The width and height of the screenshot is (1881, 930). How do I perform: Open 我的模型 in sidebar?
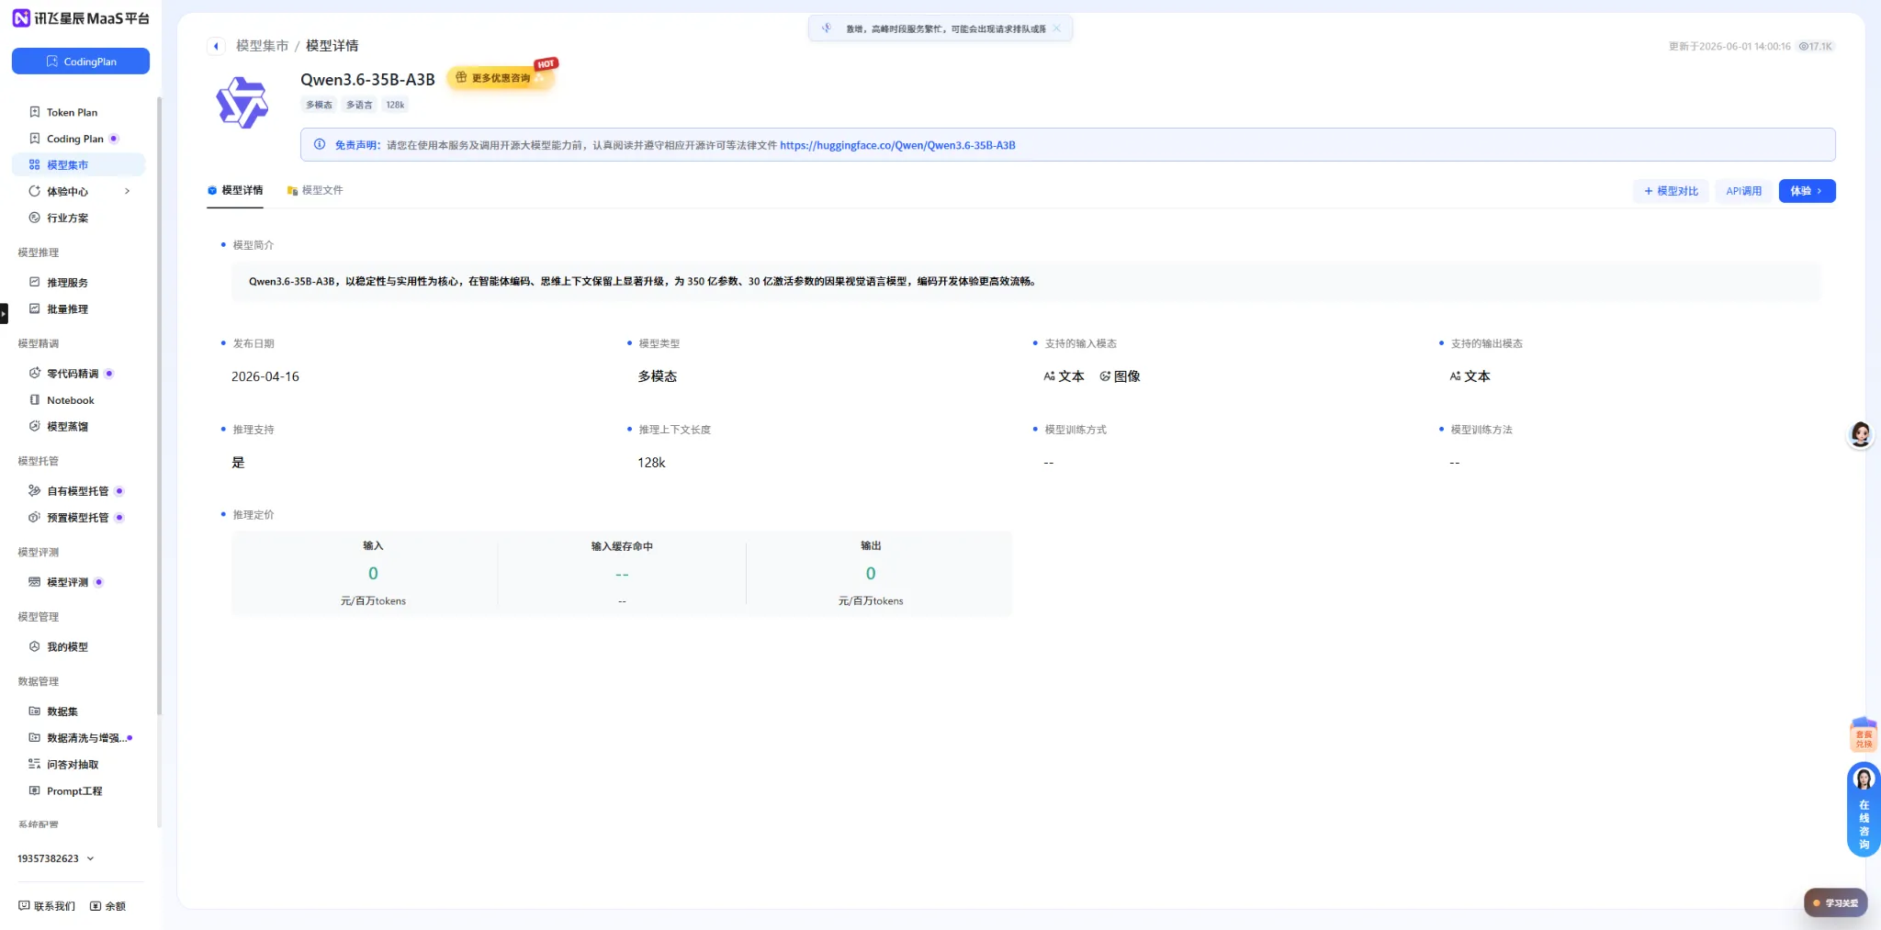click(68, 647)
